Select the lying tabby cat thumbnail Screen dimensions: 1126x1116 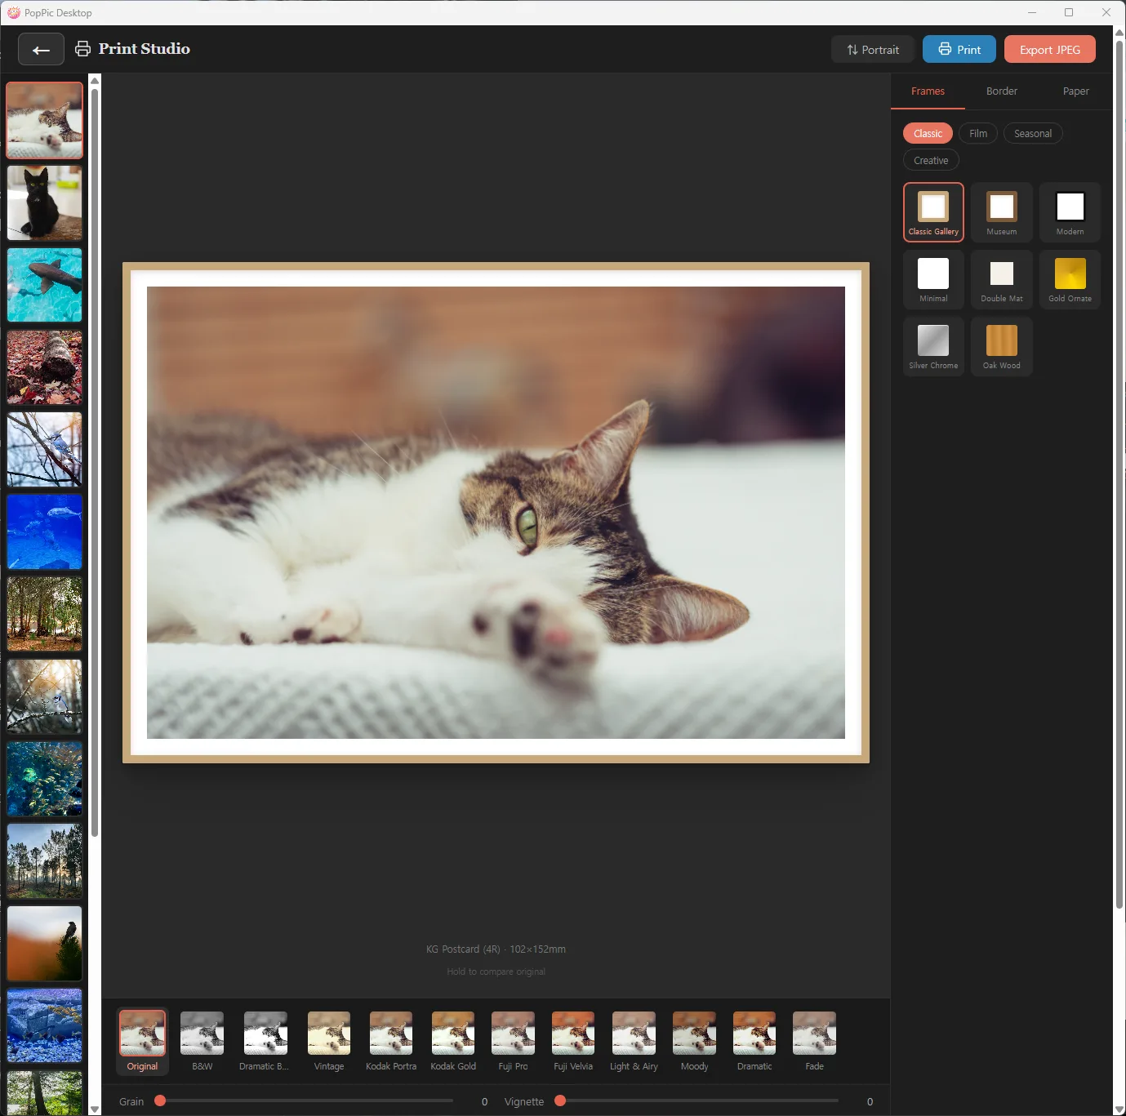click(x=45, y=120)
